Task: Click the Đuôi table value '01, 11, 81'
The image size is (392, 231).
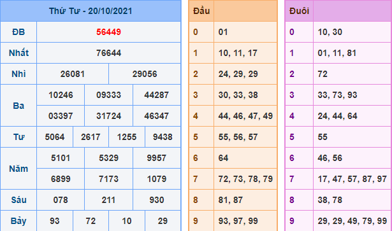Action: (x=337, y=53)
